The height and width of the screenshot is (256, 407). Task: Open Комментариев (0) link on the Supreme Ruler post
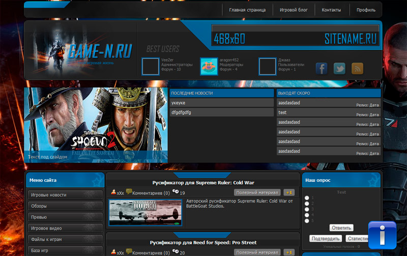pos(151,193)
